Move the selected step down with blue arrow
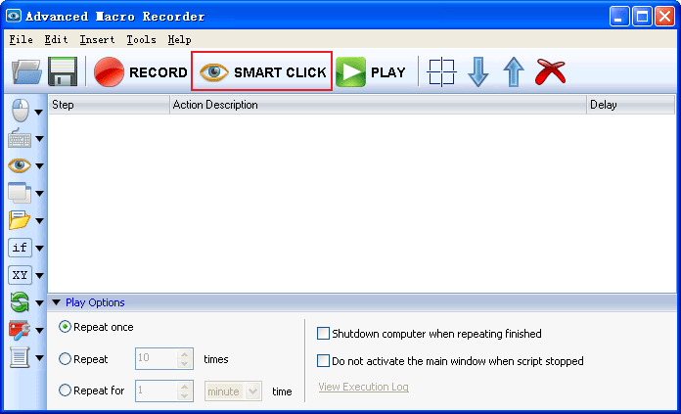The width and height of the screenshot is (681, 414). tap(478, 72)
